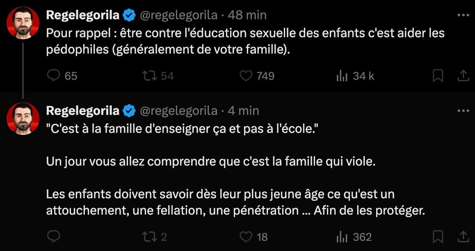475x251 pixels.
Task: Click the second tweet's profile avatar
Action: coord(23,119)
